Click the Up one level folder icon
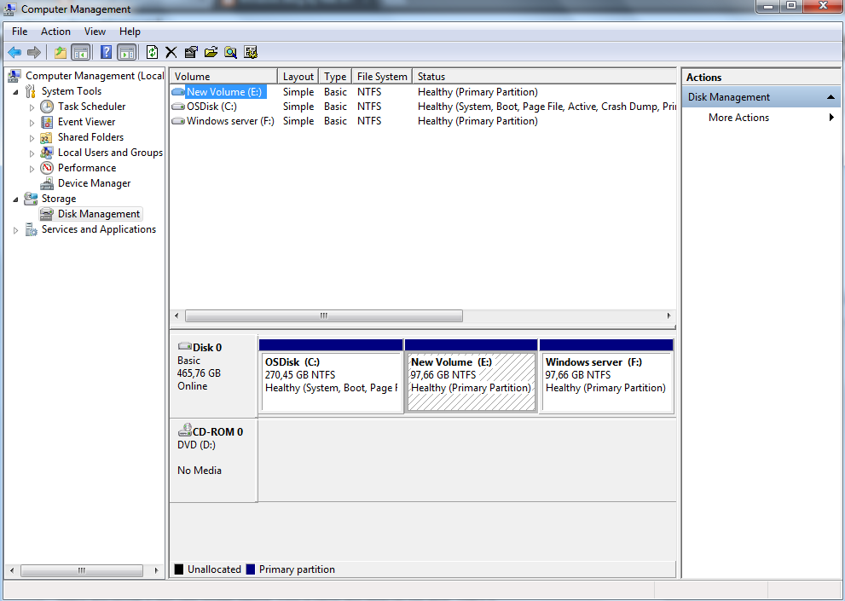The image size is (845, 601). (60, 51)
